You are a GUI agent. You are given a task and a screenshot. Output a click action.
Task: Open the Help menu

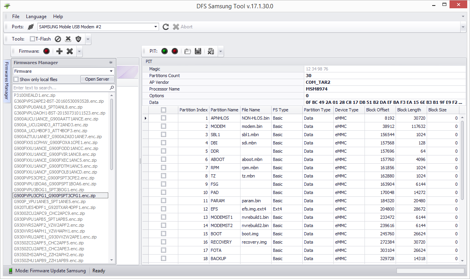pos(58,17)
